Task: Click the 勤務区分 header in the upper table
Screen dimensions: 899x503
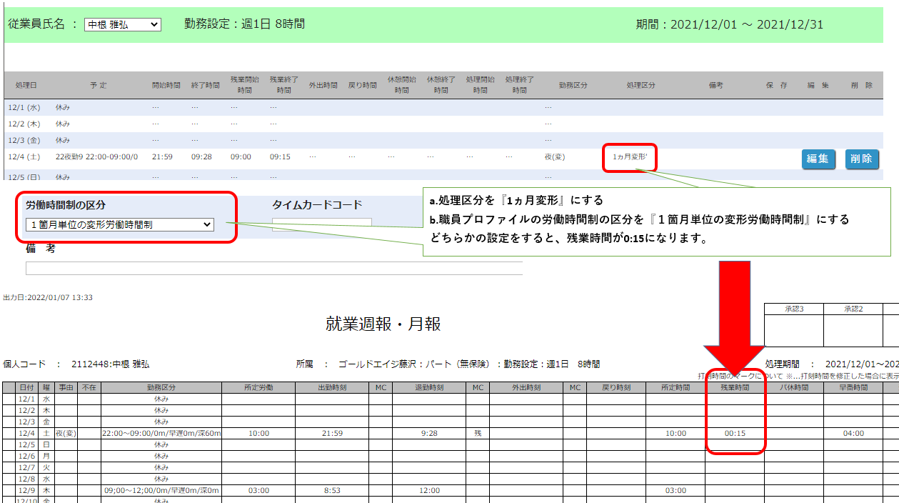Action: (x=573, y=85)
